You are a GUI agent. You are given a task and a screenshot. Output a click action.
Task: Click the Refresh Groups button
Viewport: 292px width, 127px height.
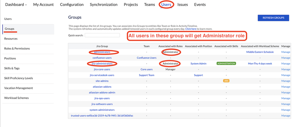click(273, 18)
